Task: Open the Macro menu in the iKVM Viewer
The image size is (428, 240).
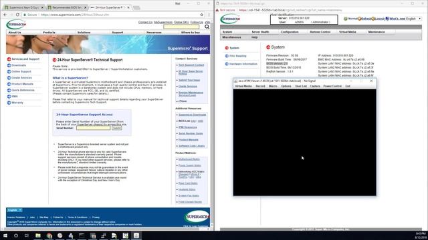Action: (273, 86)
